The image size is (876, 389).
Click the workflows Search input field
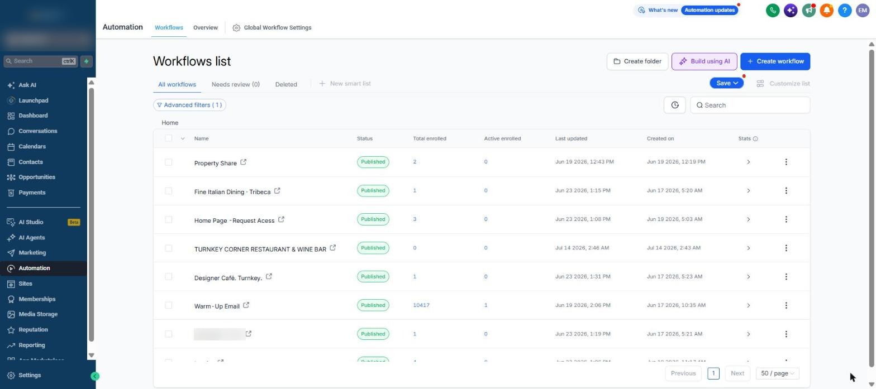(x=750, y=105)
